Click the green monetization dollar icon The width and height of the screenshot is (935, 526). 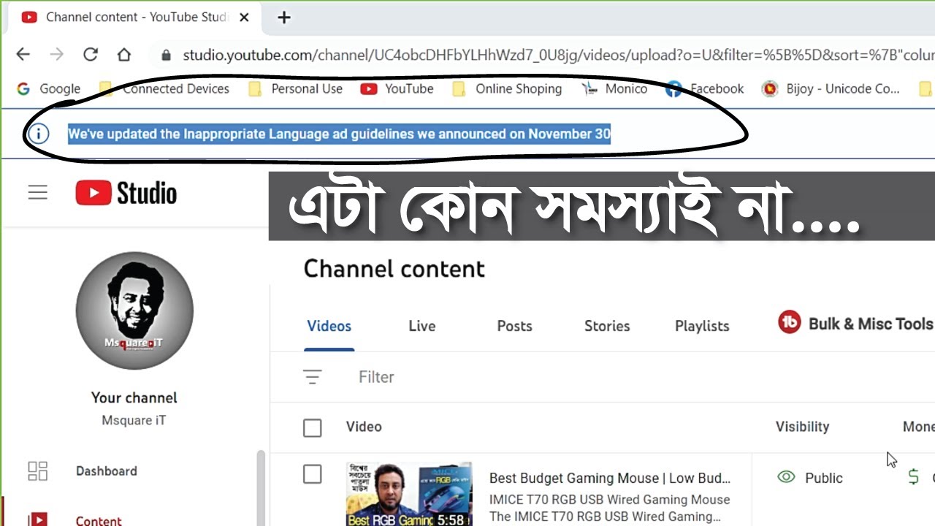tap(913, 478)
